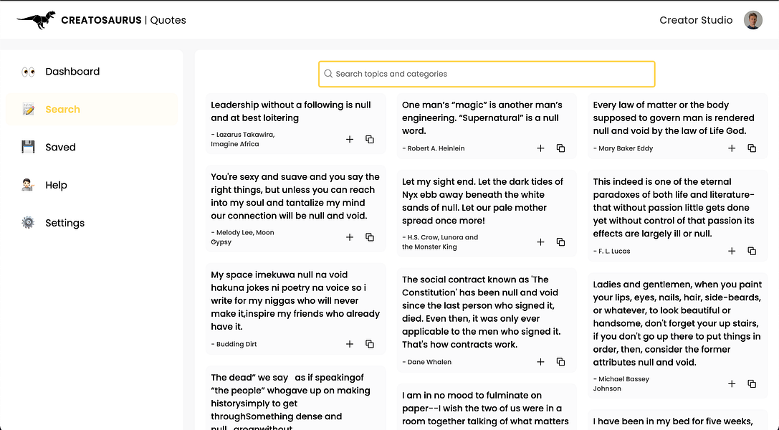Click author name 'F. L. Lucas'

(x=611, y=252)
